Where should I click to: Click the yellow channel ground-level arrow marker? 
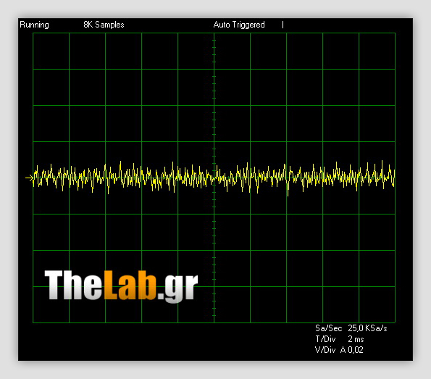click(x=30, y=178)
